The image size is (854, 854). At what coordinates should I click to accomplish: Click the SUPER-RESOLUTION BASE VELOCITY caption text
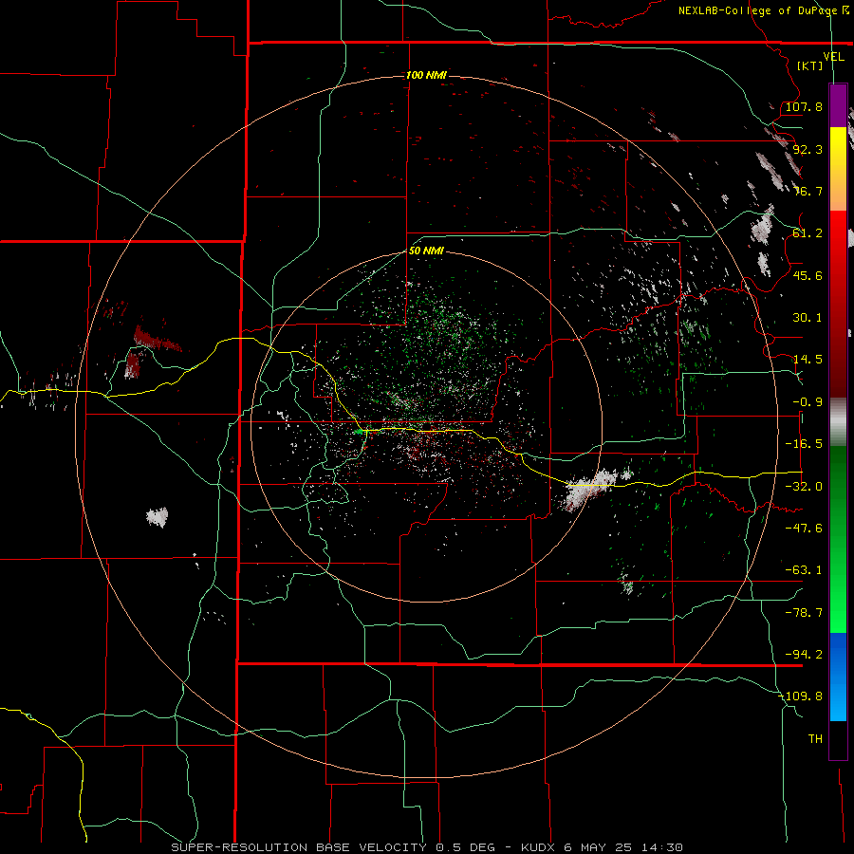tap(300, 847)
